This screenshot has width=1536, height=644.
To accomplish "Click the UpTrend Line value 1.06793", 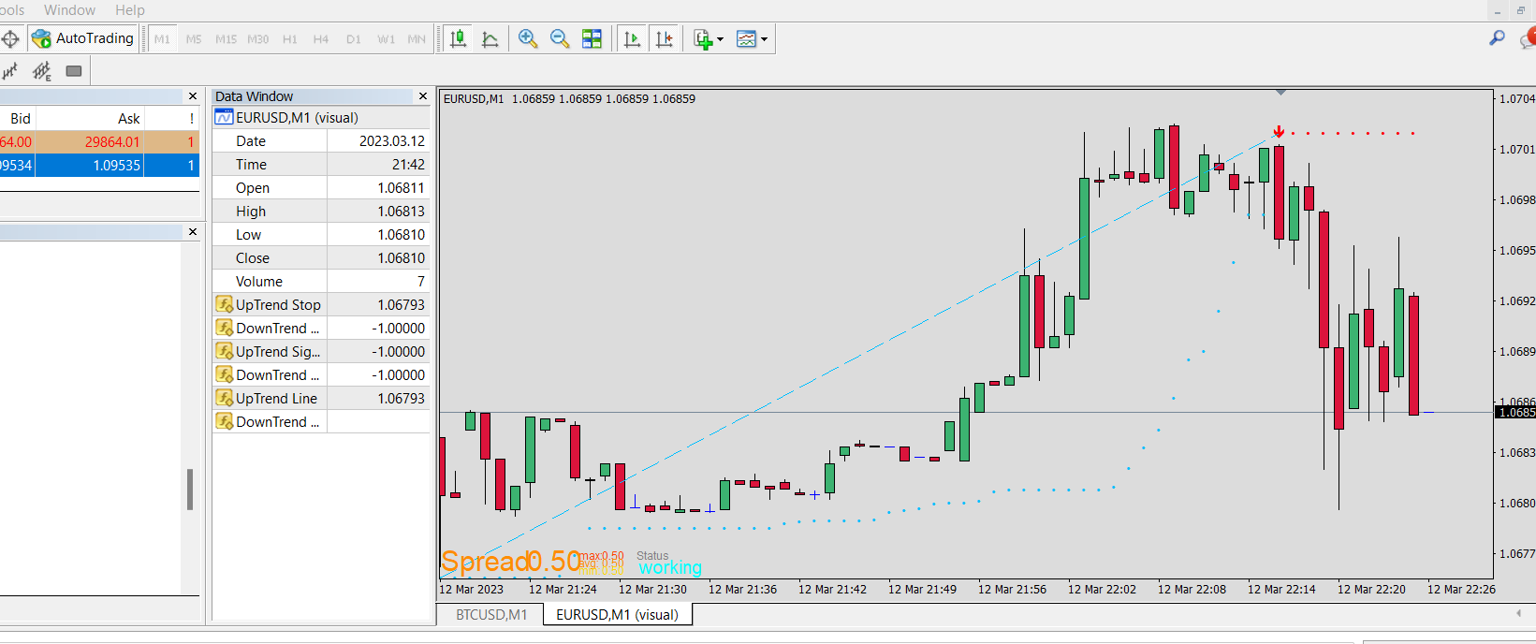I will (x=402, y=399).
